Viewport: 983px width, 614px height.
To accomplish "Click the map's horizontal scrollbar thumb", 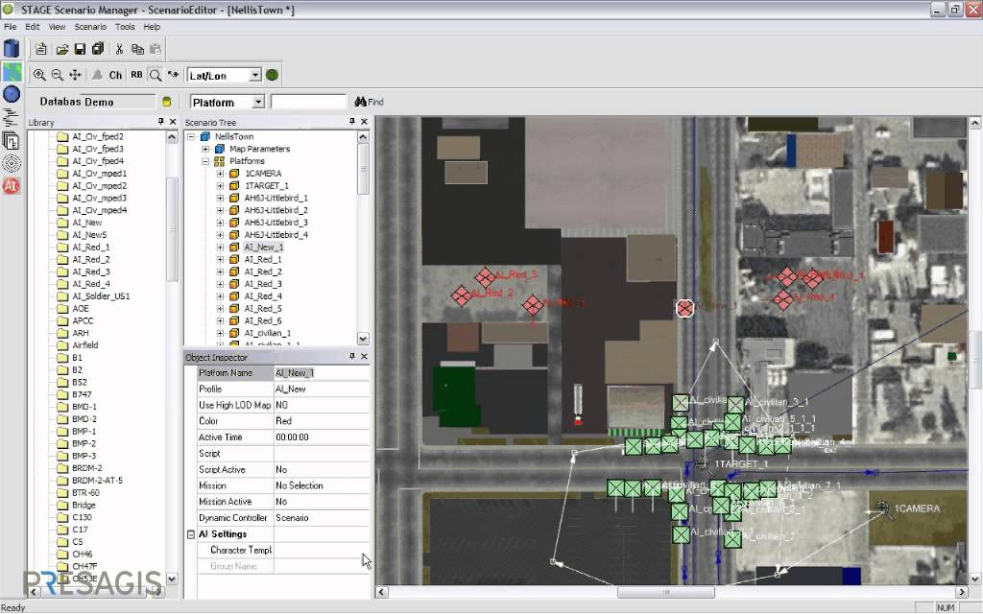I will (666, 592).
